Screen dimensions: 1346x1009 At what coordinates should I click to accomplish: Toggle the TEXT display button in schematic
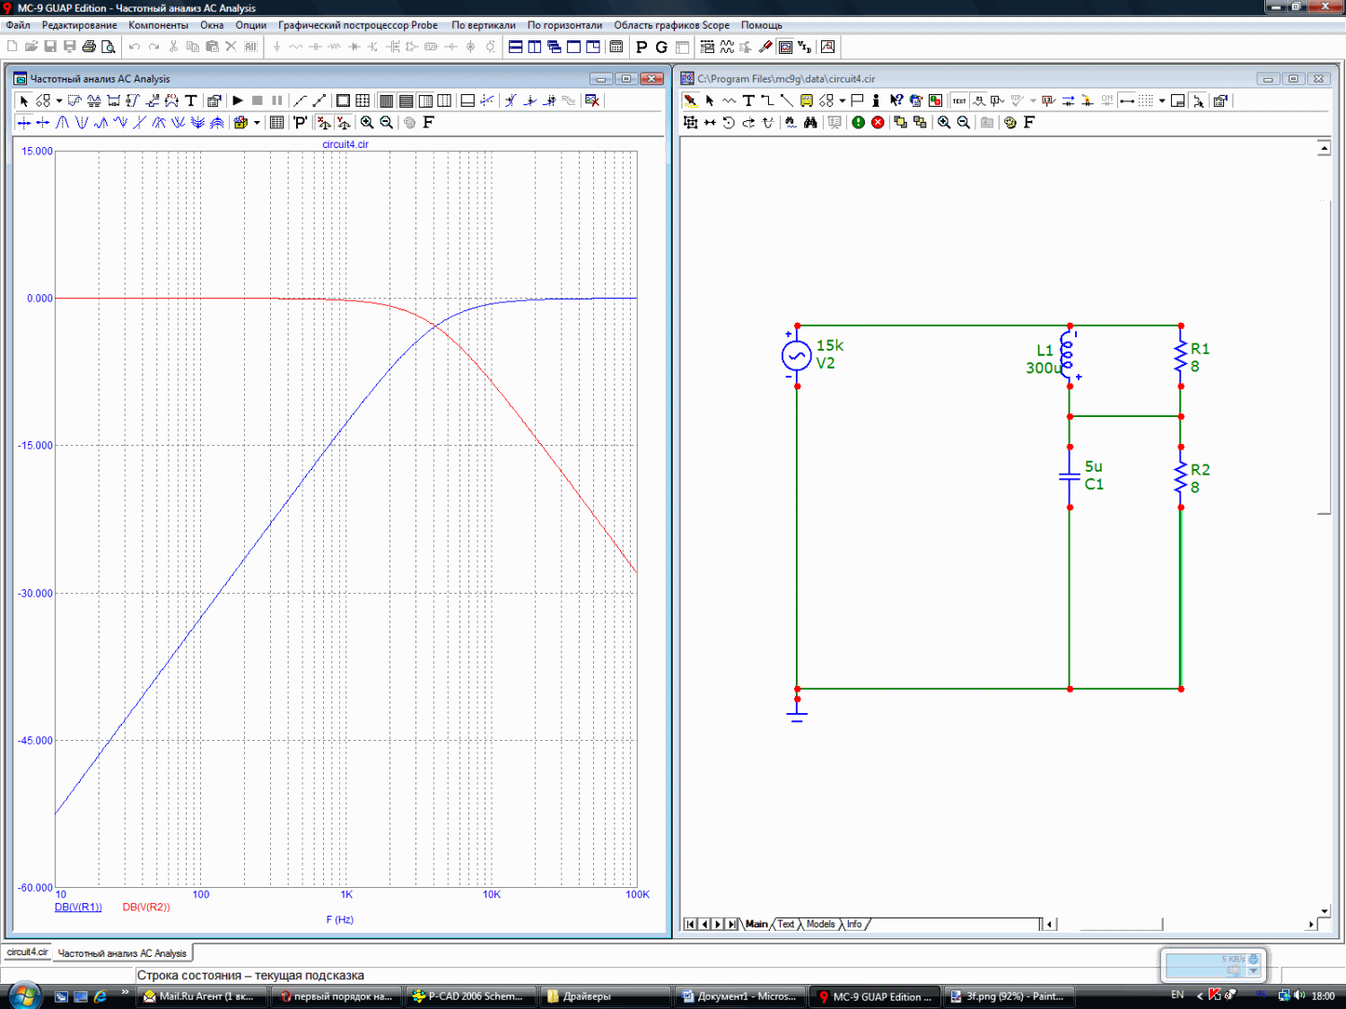(x=959, y=100)
